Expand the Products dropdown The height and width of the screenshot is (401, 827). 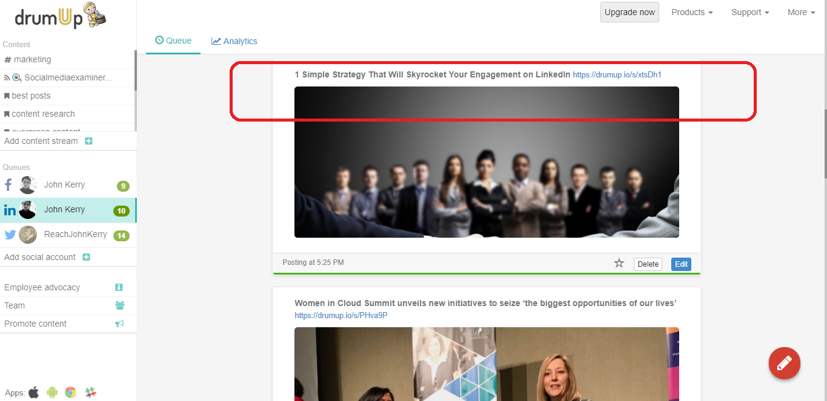692,12
